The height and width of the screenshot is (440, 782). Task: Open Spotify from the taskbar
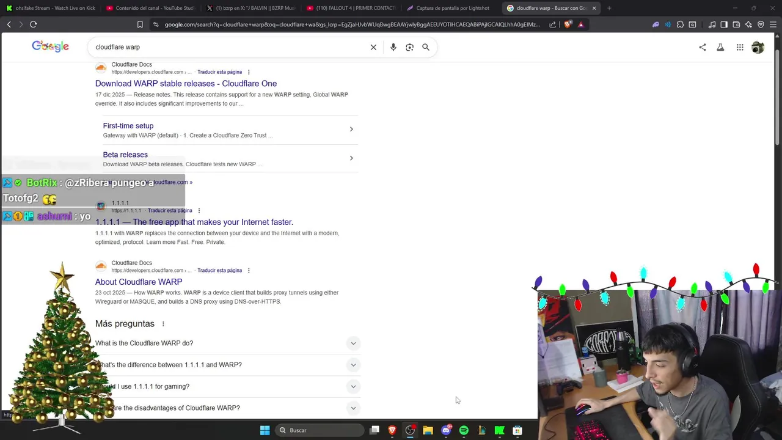(x=464, y=430)
